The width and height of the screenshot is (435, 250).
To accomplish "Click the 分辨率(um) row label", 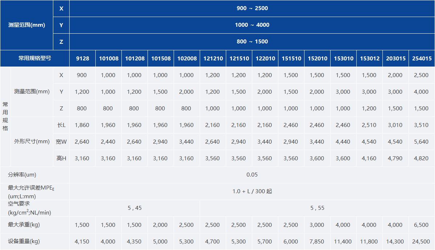I will point(22,175).
